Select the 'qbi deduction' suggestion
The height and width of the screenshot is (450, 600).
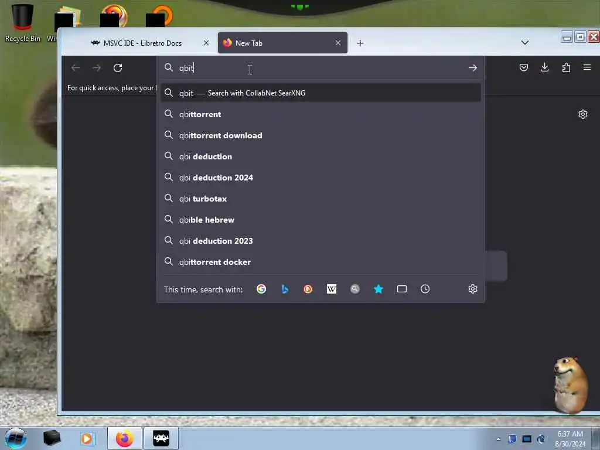pyautogui.click(x=321, y=156)
